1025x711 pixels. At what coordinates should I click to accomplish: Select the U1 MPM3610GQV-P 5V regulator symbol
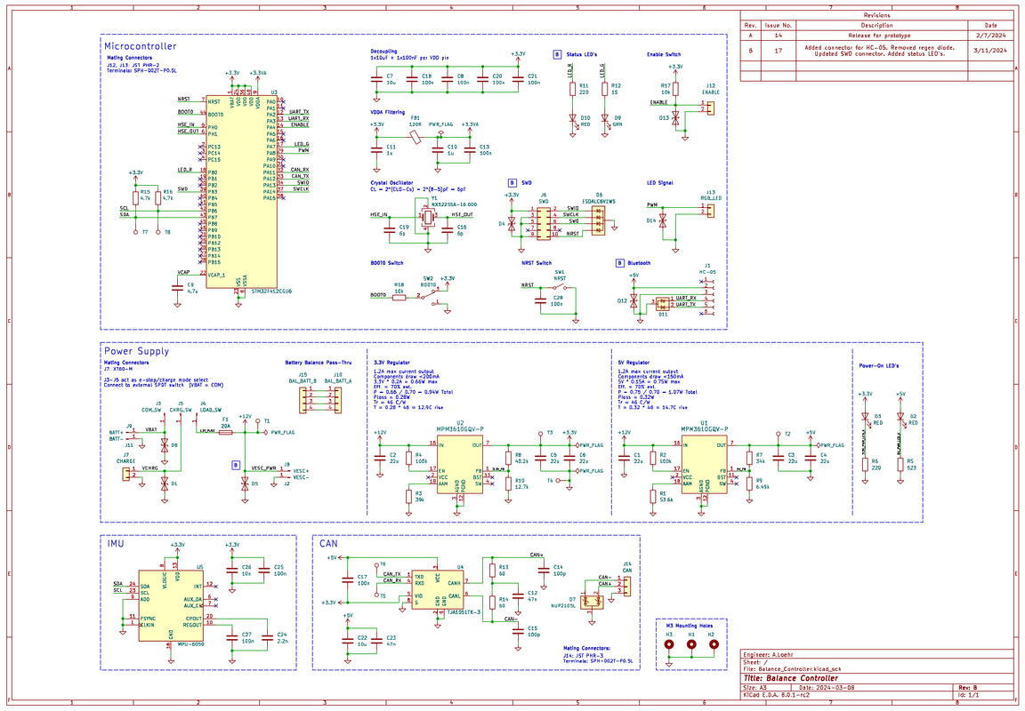point(704,466)
